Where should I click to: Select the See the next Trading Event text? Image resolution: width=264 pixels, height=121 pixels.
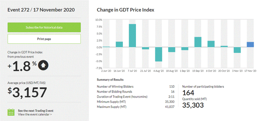(36, 111)
